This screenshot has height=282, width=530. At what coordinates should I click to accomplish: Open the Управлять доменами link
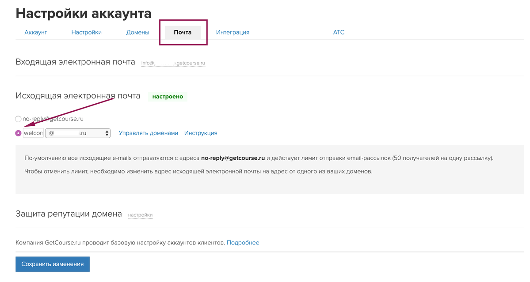coord(149,133)
